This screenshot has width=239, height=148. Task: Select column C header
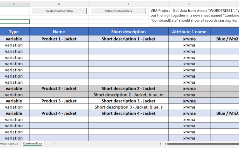tap(14, 4)
